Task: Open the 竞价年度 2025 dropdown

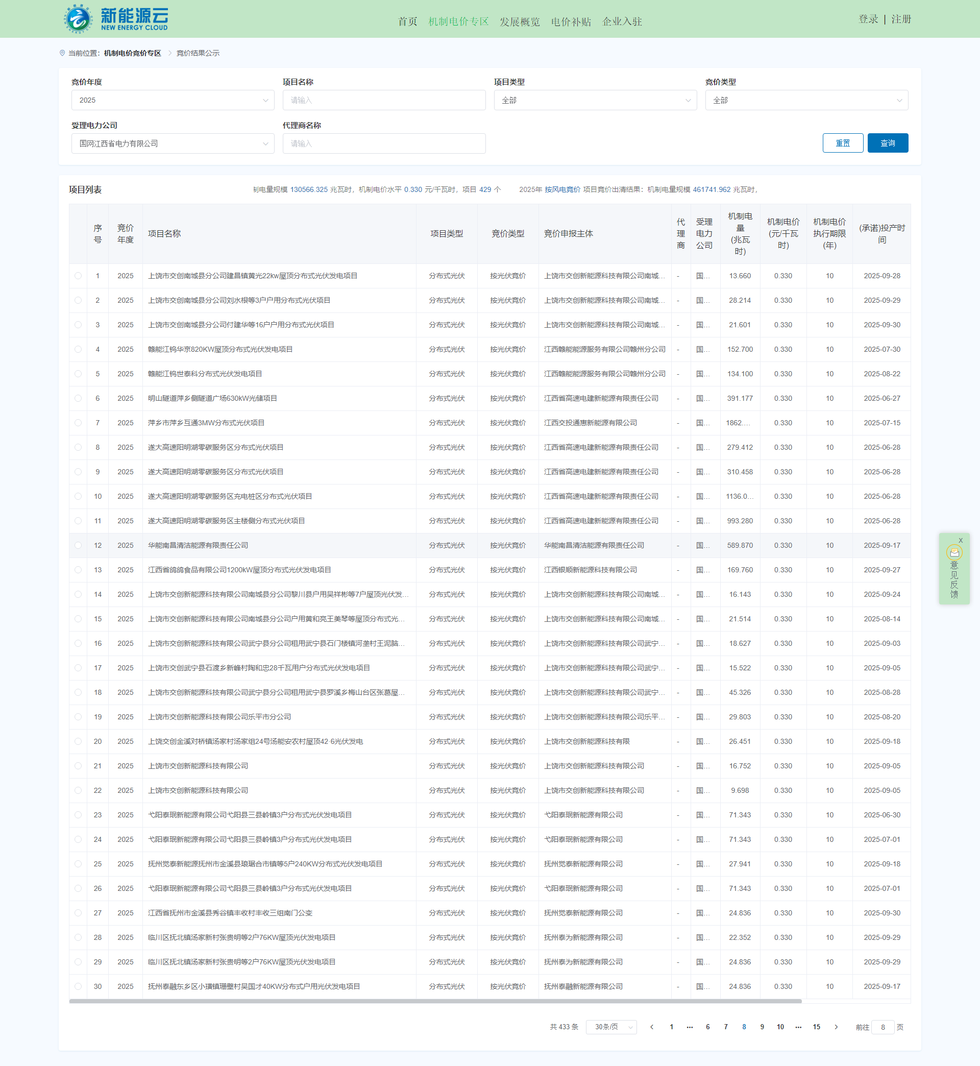Action: coord(173,100)
